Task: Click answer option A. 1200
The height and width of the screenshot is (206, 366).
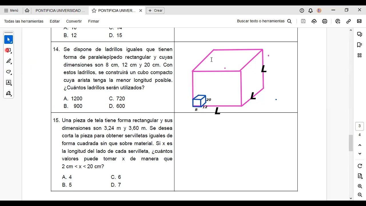Action: 73,98
